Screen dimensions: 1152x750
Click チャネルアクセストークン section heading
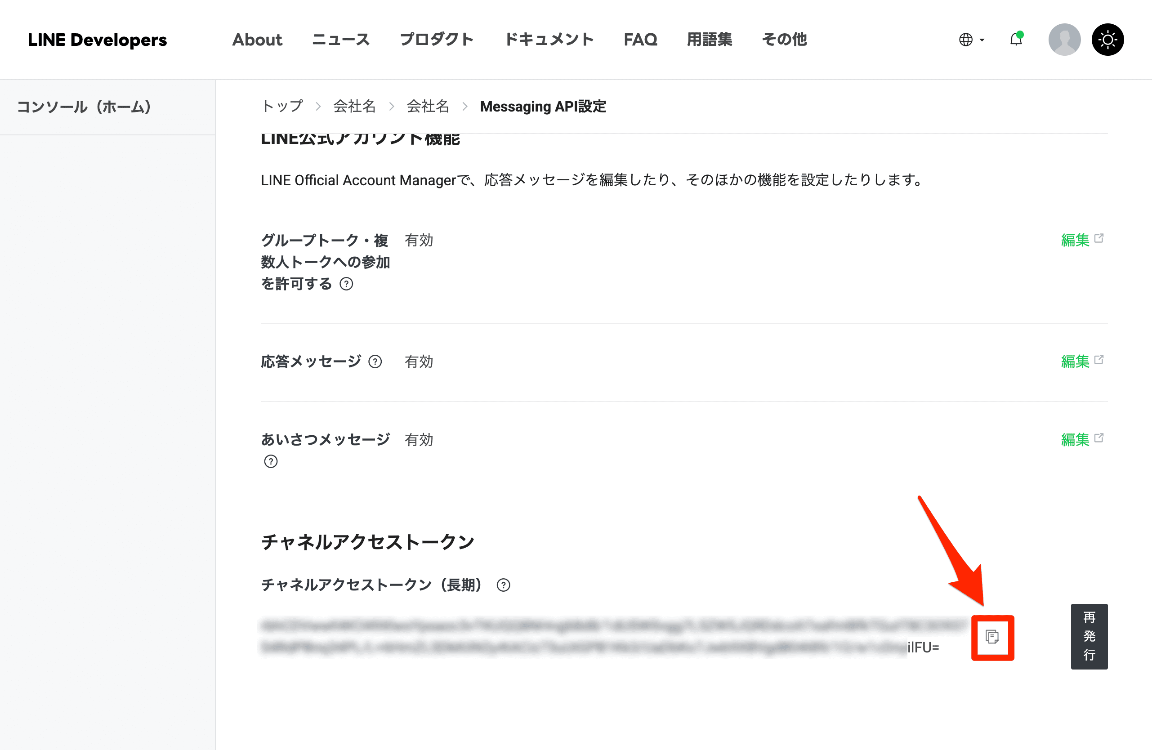click(367, 542)
